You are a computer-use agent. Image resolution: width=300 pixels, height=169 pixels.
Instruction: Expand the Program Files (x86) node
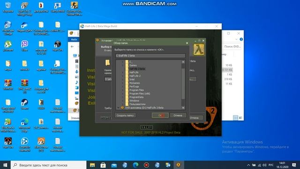click(123, 93)
